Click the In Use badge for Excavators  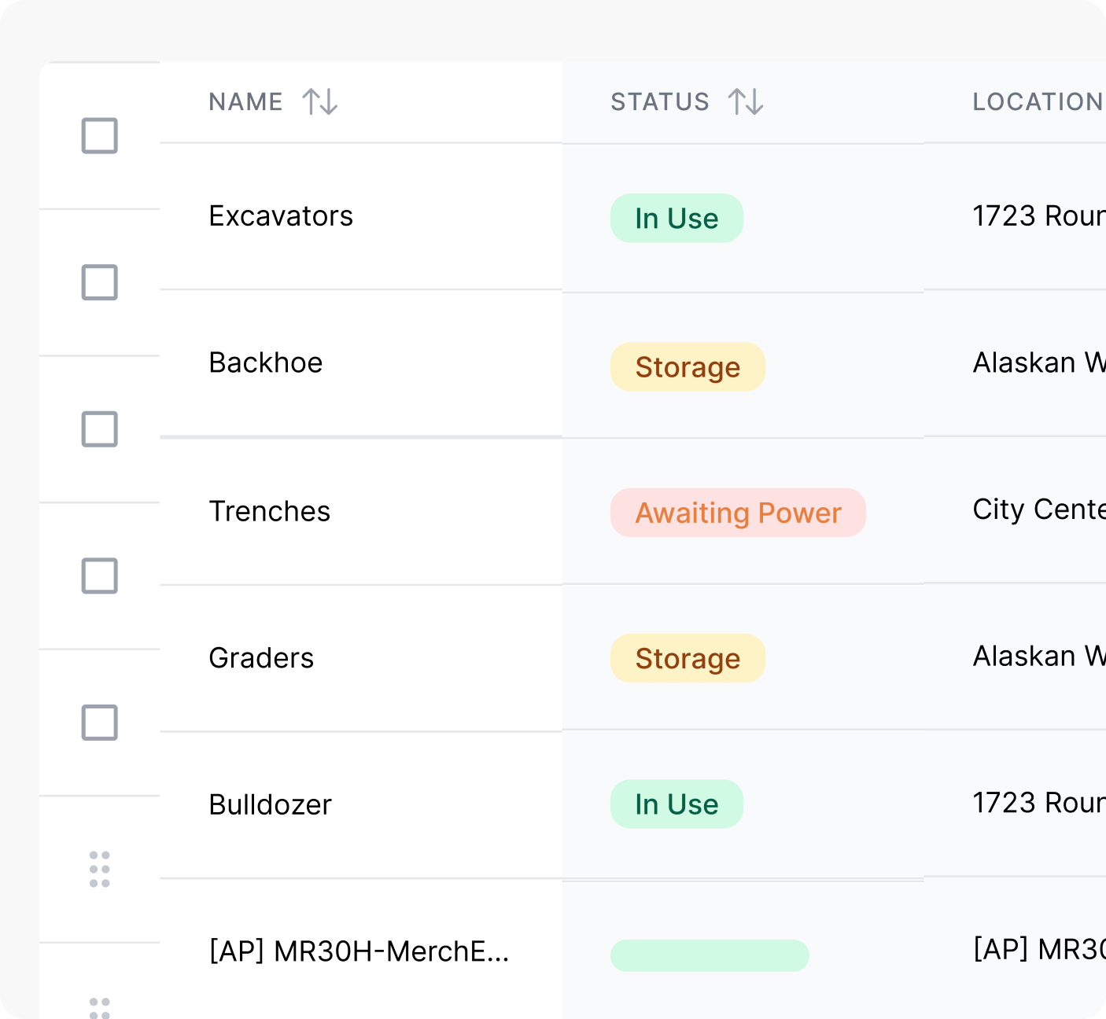pyautogui.click(x=677, y=218)
